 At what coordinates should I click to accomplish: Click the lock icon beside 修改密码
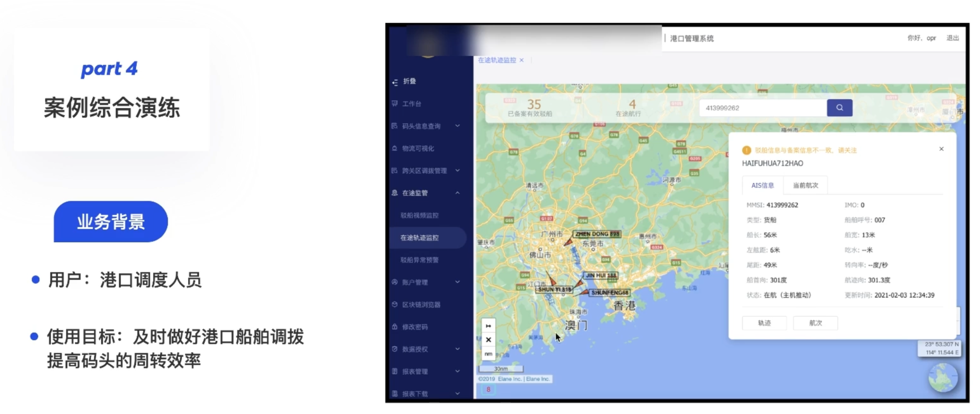coord(395,327)
